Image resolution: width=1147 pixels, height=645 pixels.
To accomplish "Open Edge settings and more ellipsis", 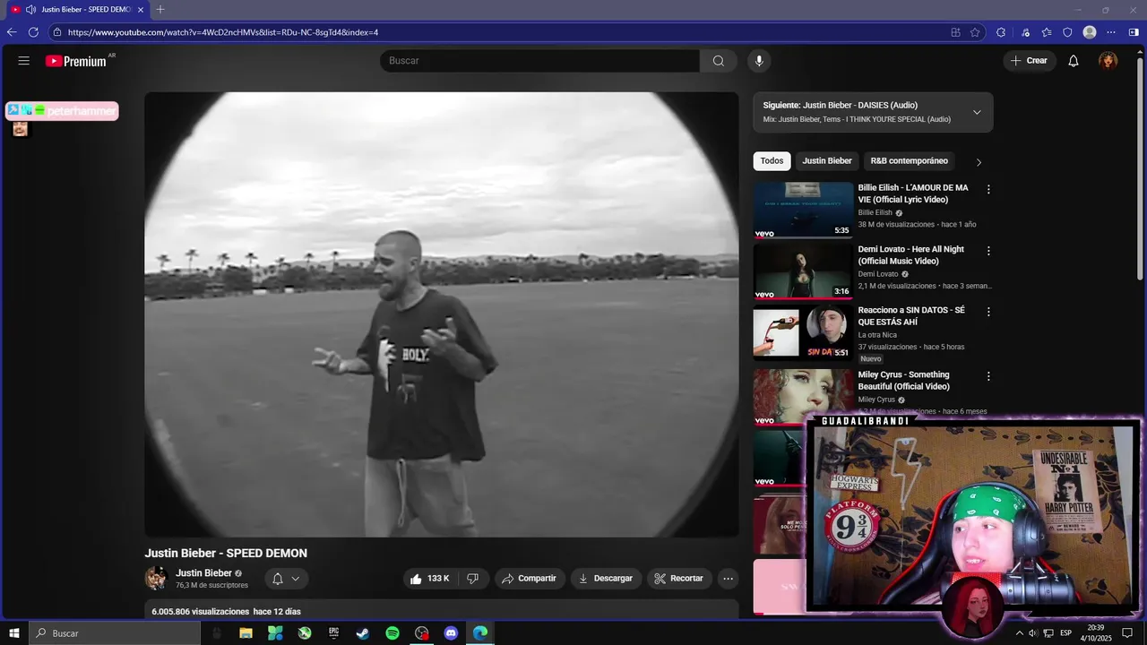I will click(1111, 32).
